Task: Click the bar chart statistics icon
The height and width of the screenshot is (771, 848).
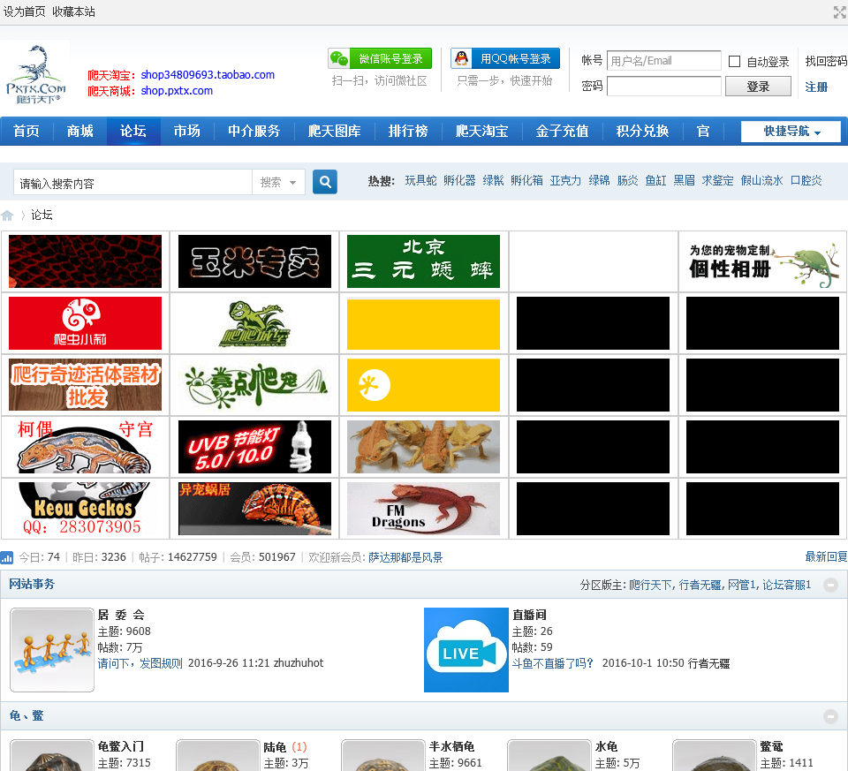Action: pos(7,557)
